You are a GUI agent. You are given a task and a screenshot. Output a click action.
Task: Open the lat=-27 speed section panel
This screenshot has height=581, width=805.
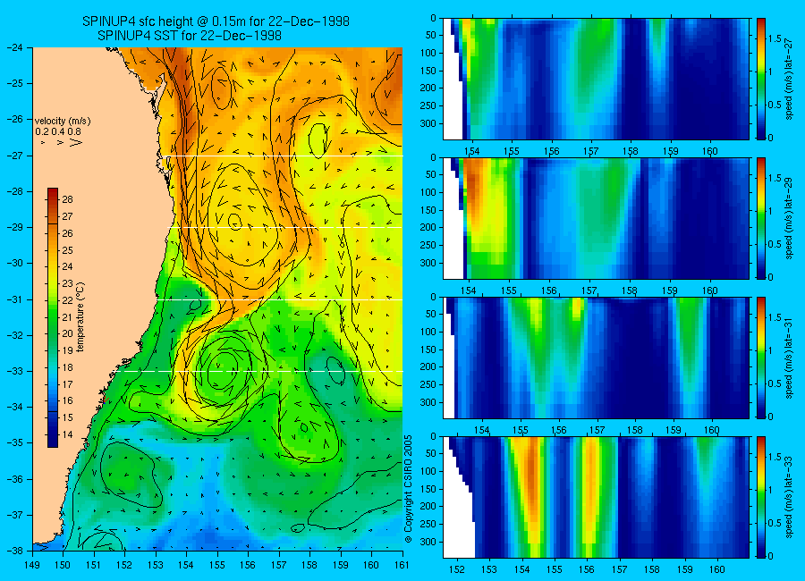596,79
